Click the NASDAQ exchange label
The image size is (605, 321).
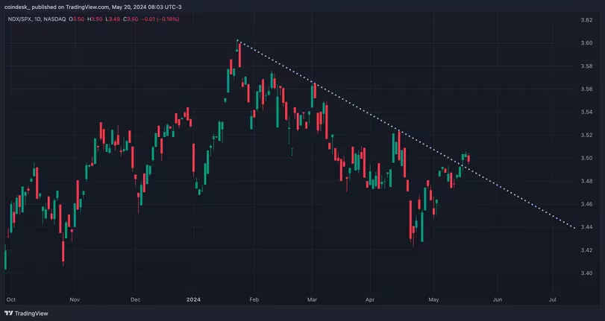coord(54,19)
